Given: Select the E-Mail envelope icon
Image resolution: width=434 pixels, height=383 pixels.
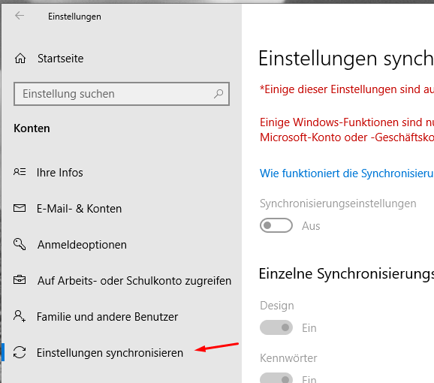Looking at the screenshot, I should [20, 208].
